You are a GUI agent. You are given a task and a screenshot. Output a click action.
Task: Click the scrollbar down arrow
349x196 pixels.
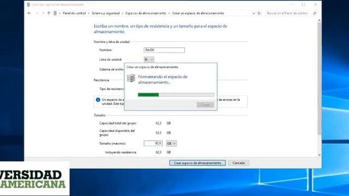pyautogui.click(x=320, y=155)
